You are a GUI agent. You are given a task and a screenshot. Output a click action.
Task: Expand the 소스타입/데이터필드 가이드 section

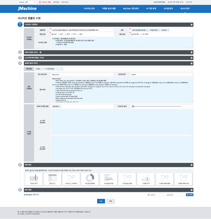point(191,57)
